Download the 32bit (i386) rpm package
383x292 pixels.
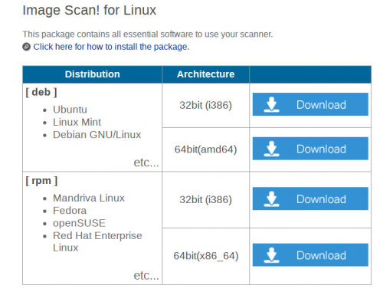[310, 198]
